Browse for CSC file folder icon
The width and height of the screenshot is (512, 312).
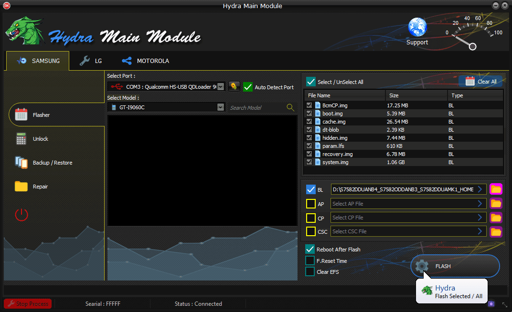(496, 231)
